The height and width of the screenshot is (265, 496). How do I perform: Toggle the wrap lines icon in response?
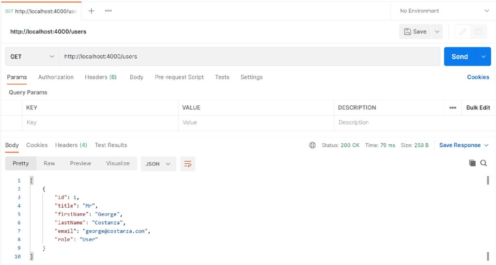pyautogui.click(x=187, y=164)
